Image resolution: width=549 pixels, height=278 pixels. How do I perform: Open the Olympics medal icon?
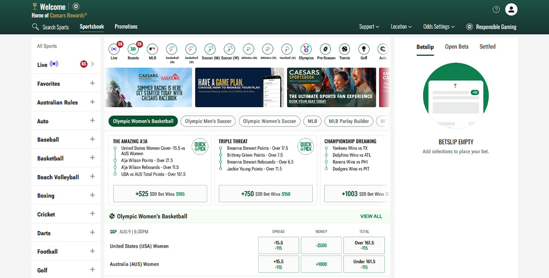[306, 49]
